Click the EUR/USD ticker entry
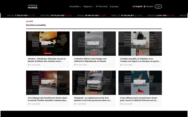 tap(161, 15)
